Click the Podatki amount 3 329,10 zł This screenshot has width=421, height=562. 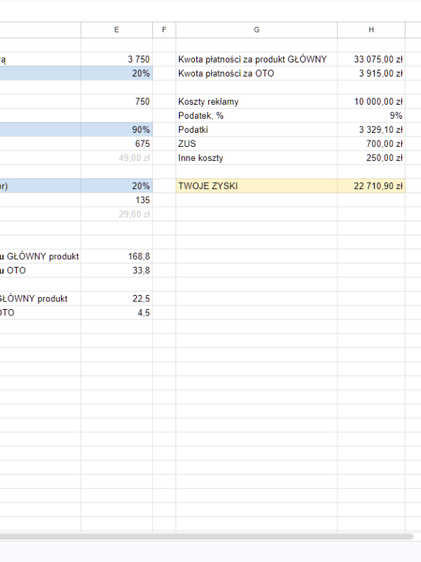[370, 130]
